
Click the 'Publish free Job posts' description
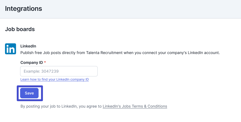120,53
